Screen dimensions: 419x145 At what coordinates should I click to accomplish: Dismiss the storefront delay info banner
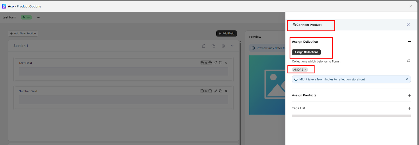[x=407, y=79]
